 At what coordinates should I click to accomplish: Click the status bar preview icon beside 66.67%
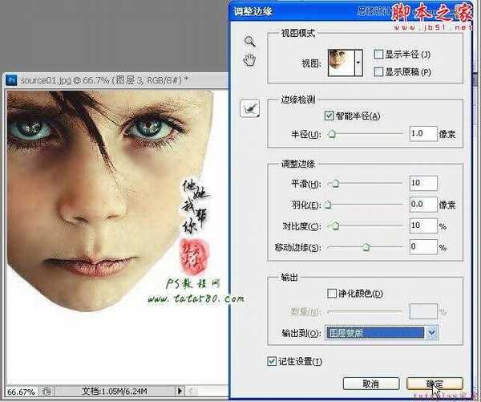click(x=46, y=392)
